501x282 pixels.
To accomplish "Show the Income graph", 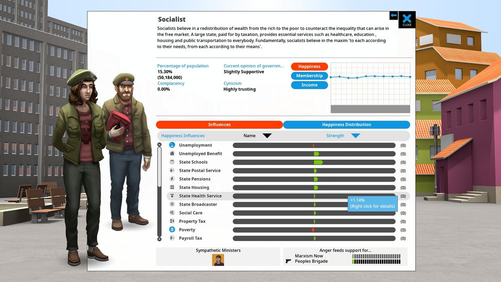I will pyautogui.click(x=309, y=85).
